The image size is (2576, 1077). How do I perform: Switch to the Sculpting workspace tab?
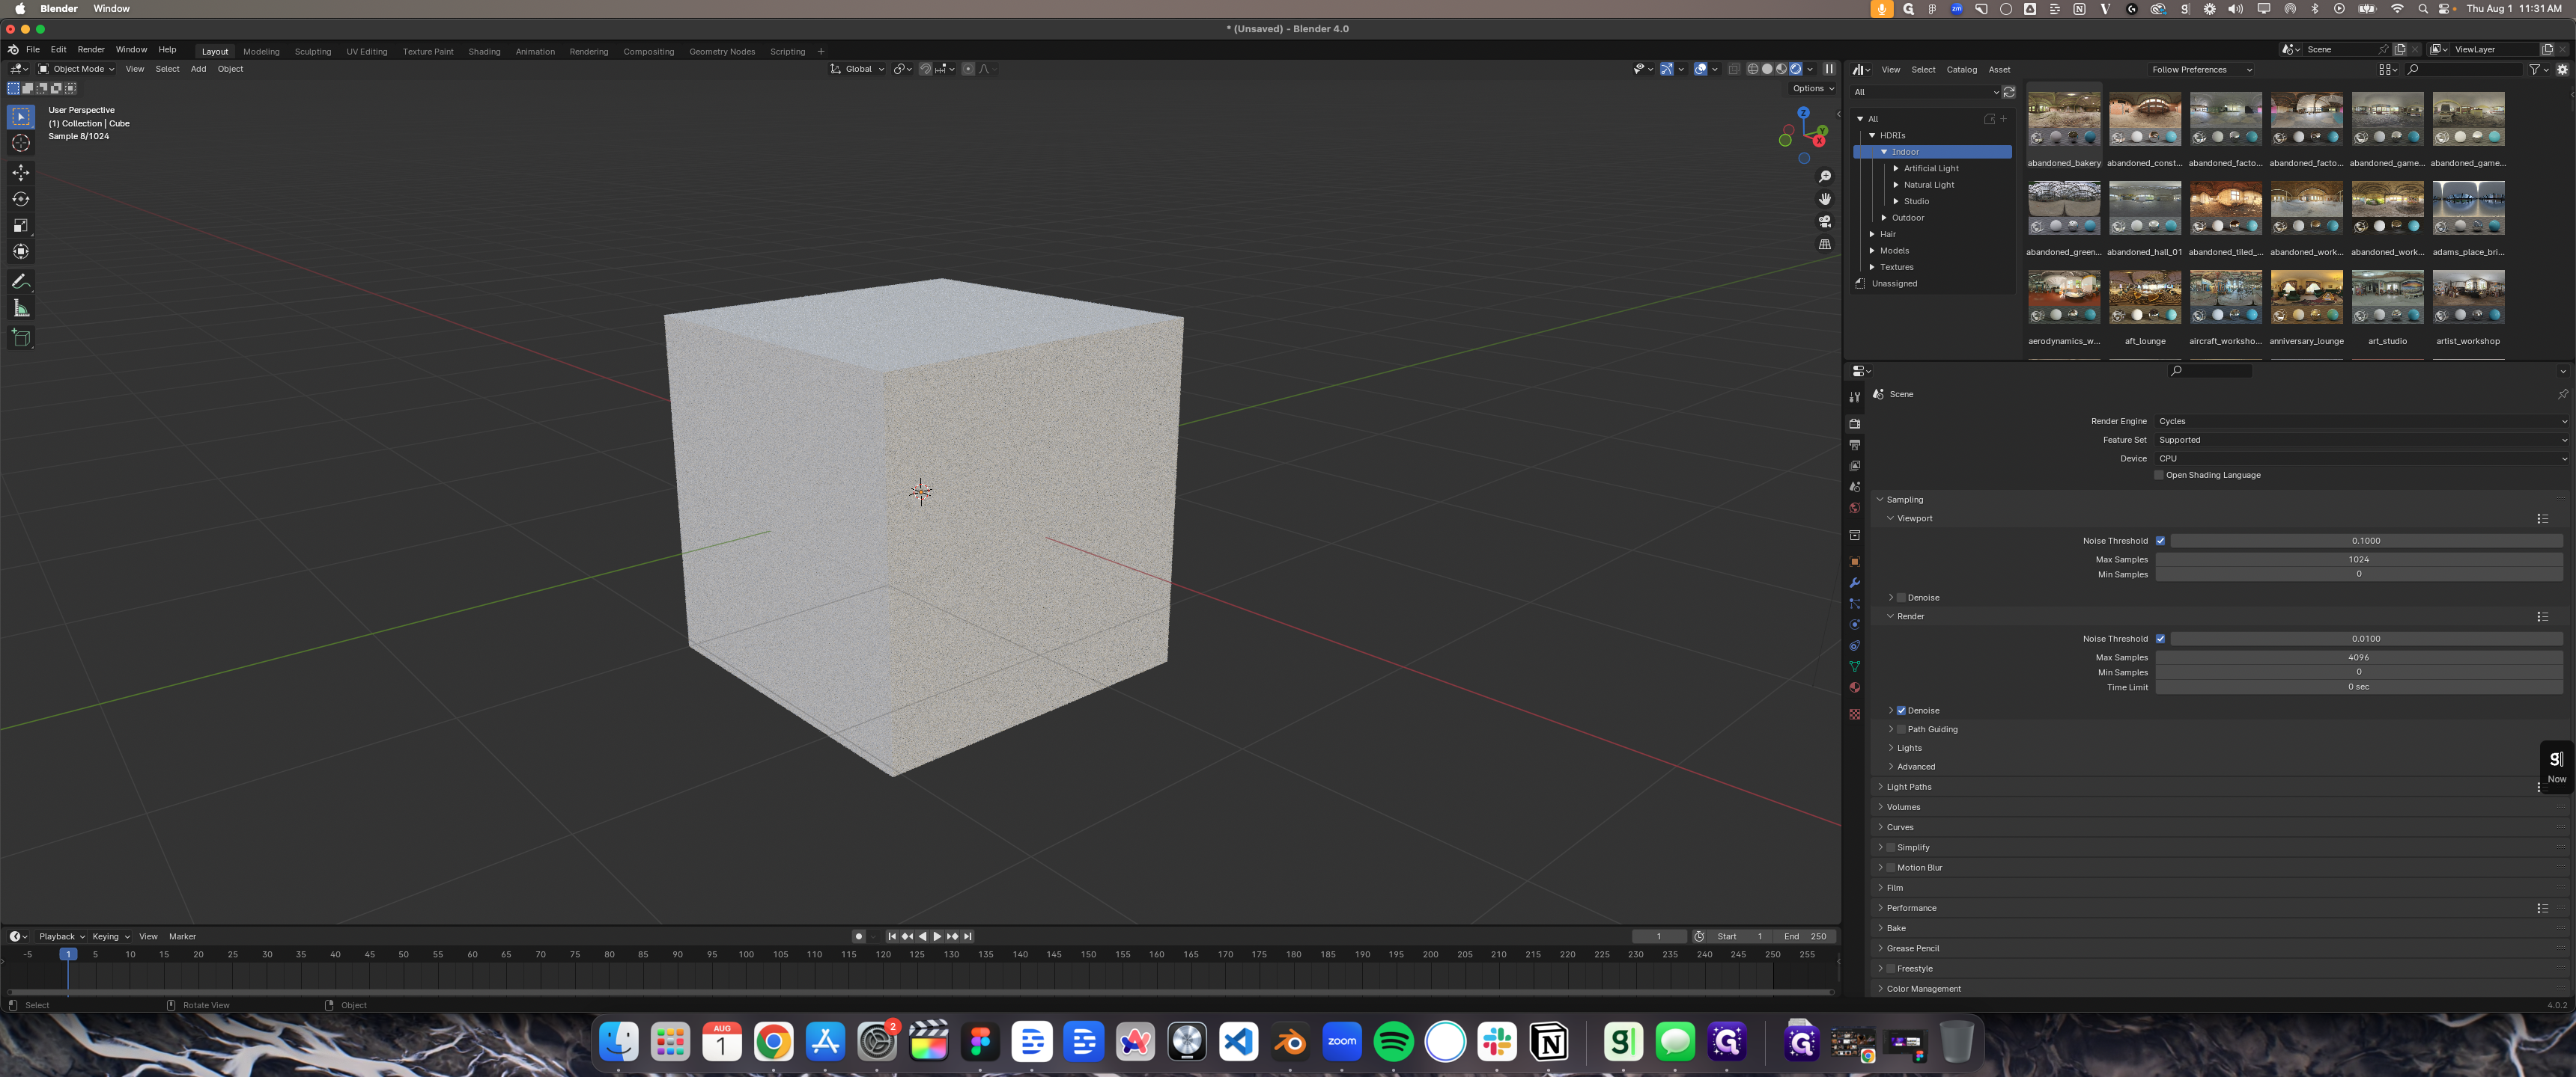point(312,52)
